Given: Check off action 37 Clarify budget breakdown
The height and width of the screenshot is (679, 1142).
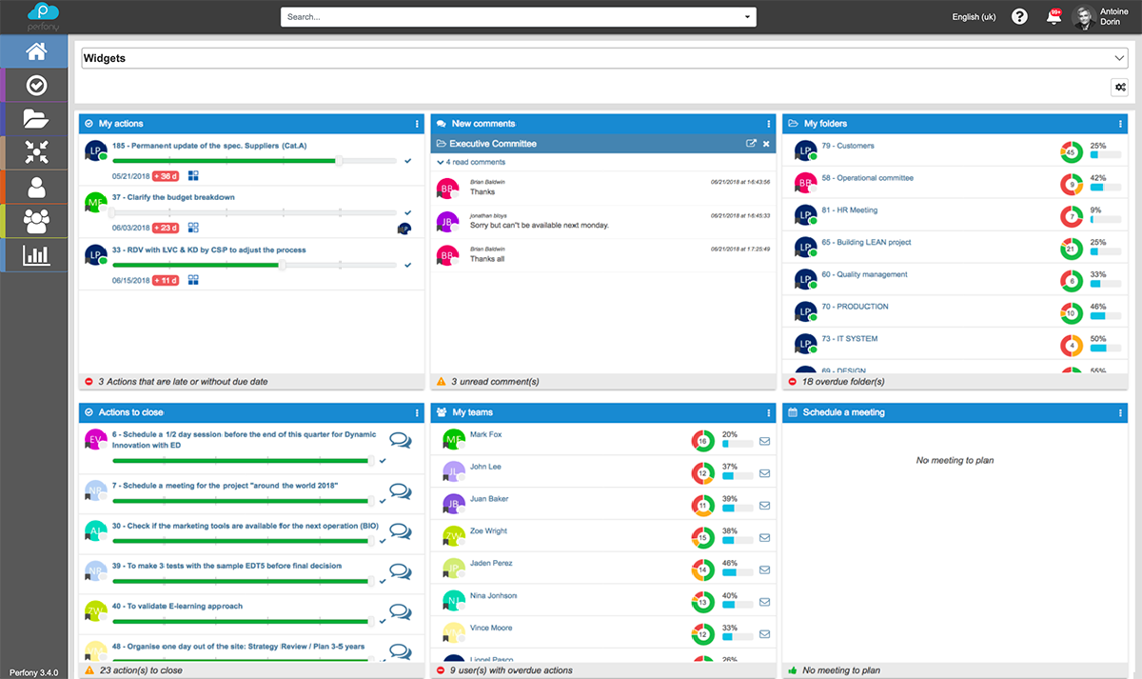Looking at the screenshot, I should point(408,212).
